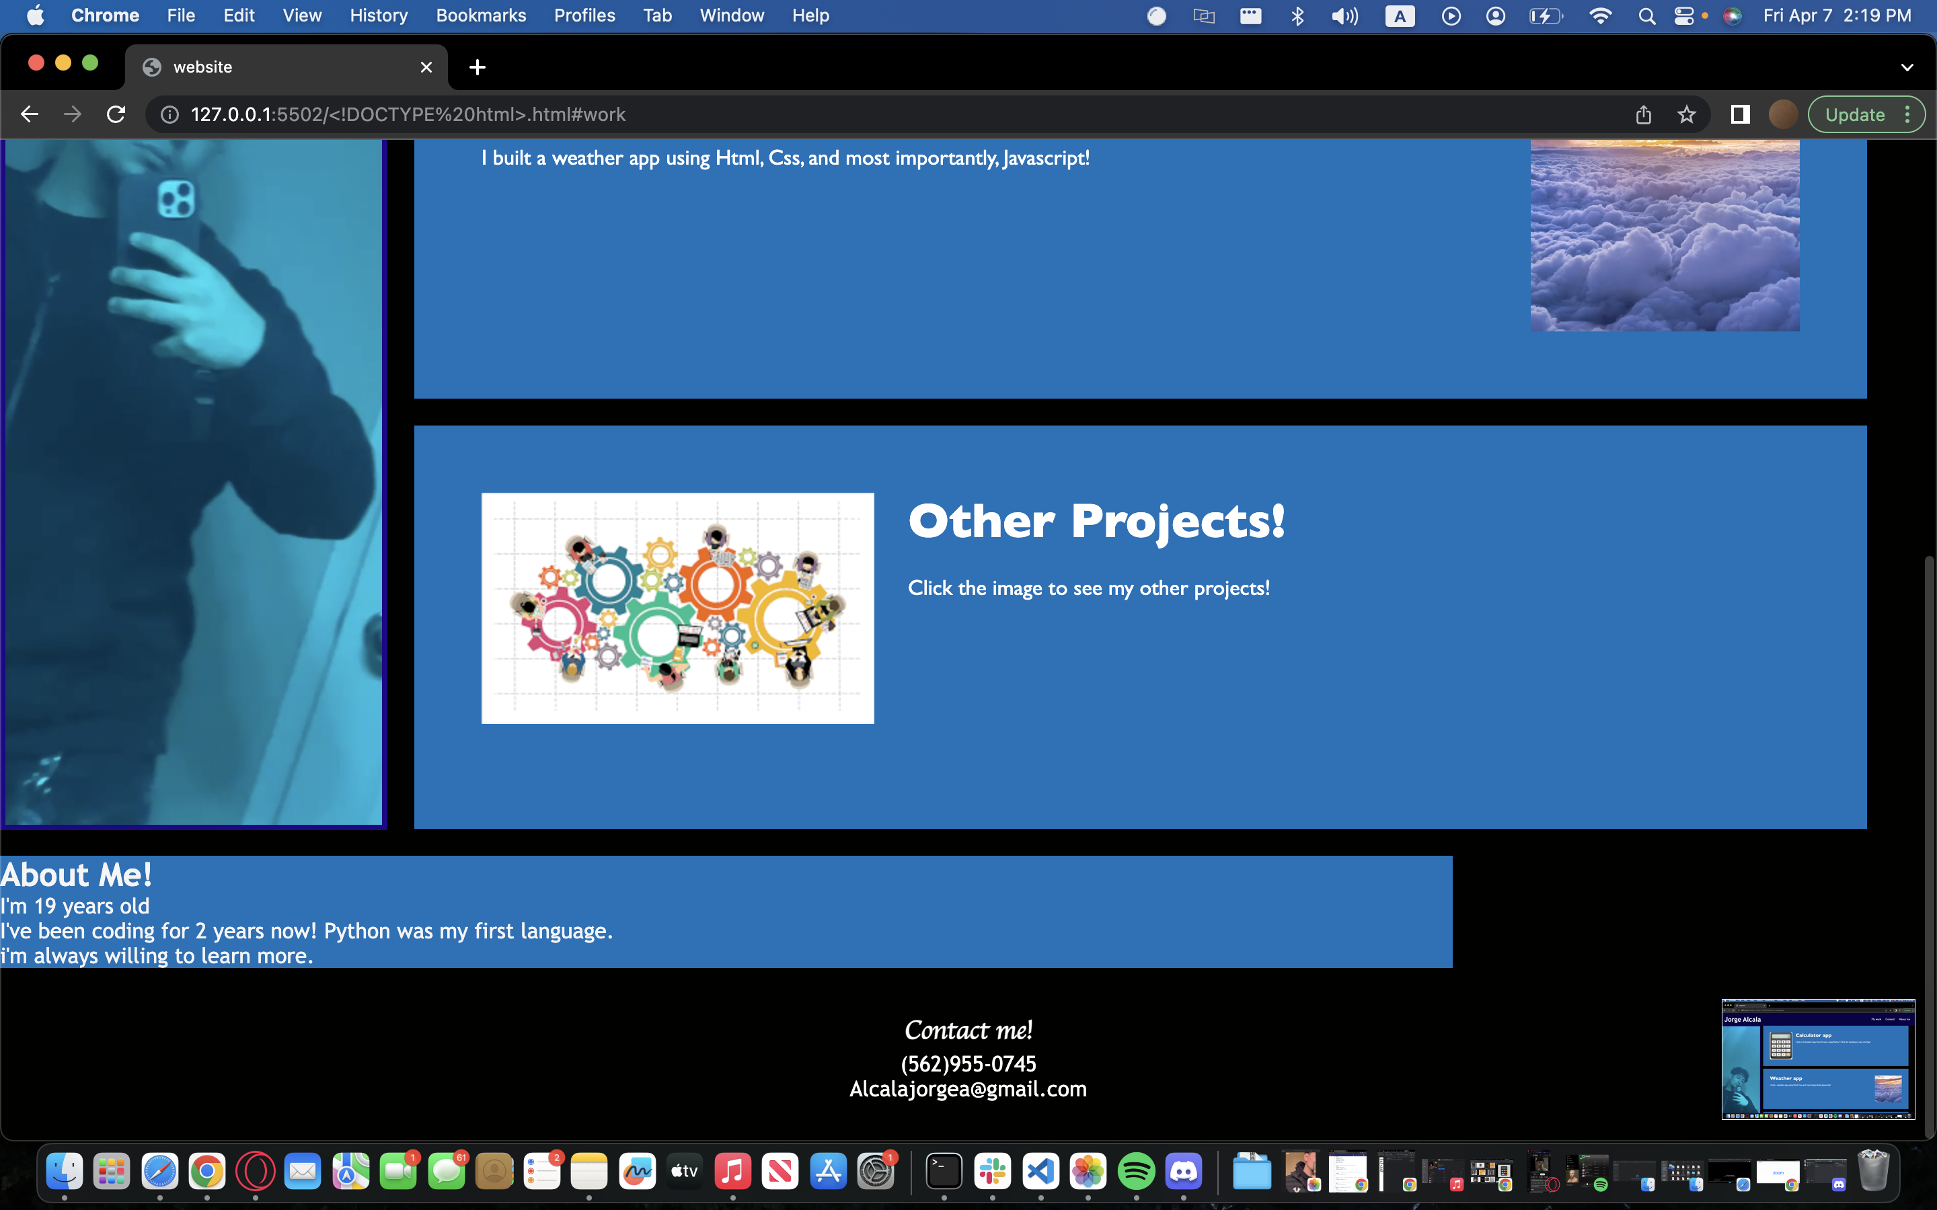
Task: Open the battery status dropdown
Action: 1546,15
